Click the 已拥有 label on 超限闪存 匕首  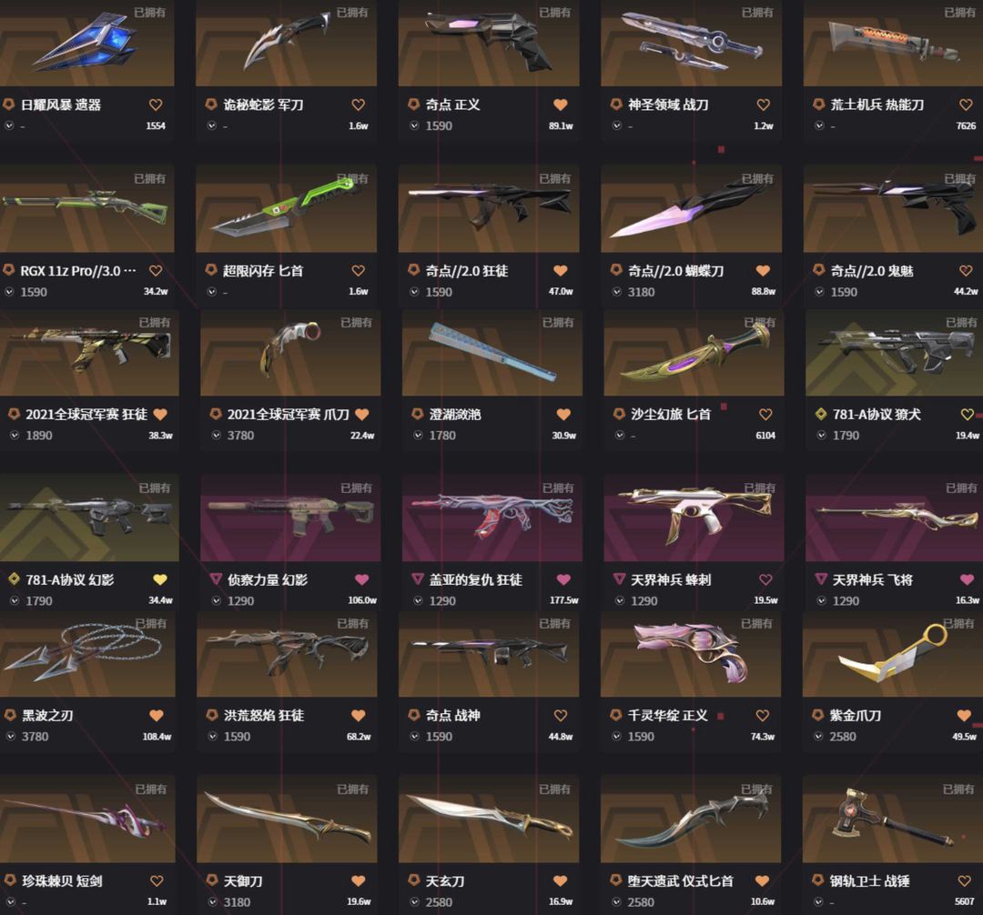click(352, 178)
